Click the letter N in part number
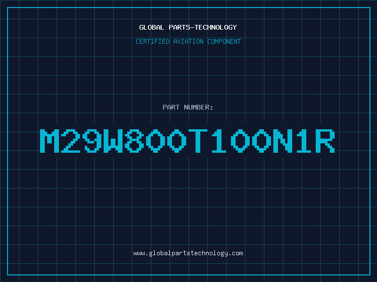This screenshot has width=377, height=282. 283,141
